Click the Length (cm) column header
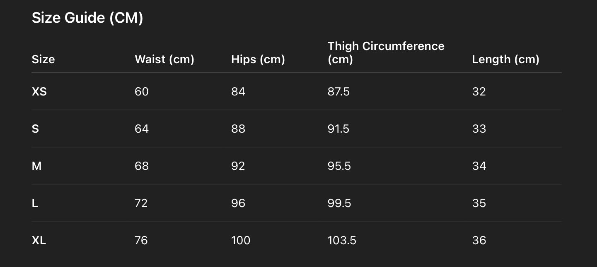 click(505, 59)
